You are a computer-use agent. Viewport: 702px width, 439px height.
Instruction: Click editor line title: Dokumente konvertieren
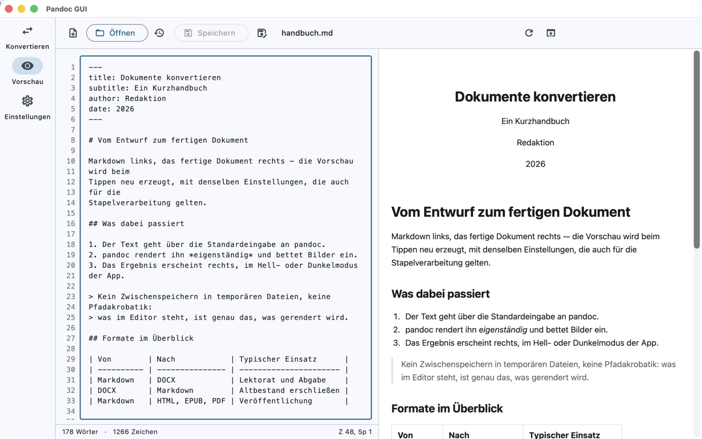click(x=155, y=78)
